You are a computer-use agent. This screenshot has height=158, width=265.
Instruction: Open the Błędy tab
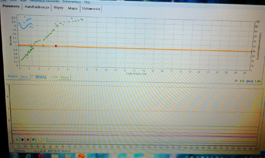click(59, 8)
